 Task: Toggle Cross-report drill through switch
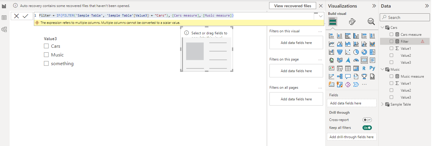pyautogui.click(x=367, y=120)
